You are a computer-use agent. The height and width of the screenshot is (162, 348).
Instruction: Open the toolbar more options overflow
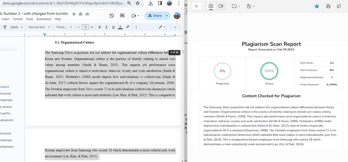coord(136,27)
